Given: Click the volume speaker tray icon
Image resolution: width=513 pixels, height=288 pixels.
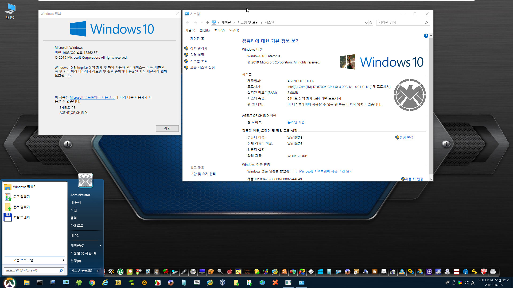Looking at the screenshot, I should 467,283.
